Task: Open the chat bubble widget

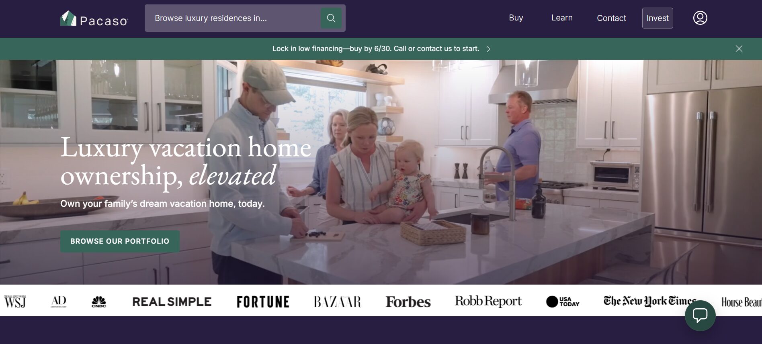Action: (x=700, y=316)
